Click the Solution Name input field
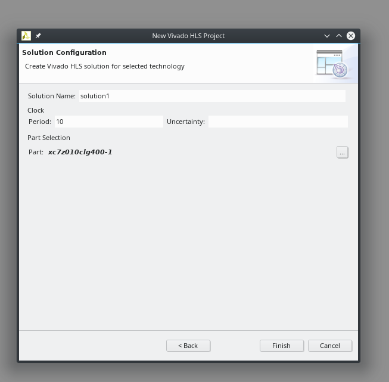 [x=212, y=96]
